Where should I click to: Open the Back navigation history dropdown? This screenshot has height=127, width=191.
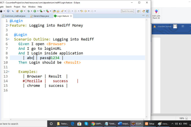(89, 11)
